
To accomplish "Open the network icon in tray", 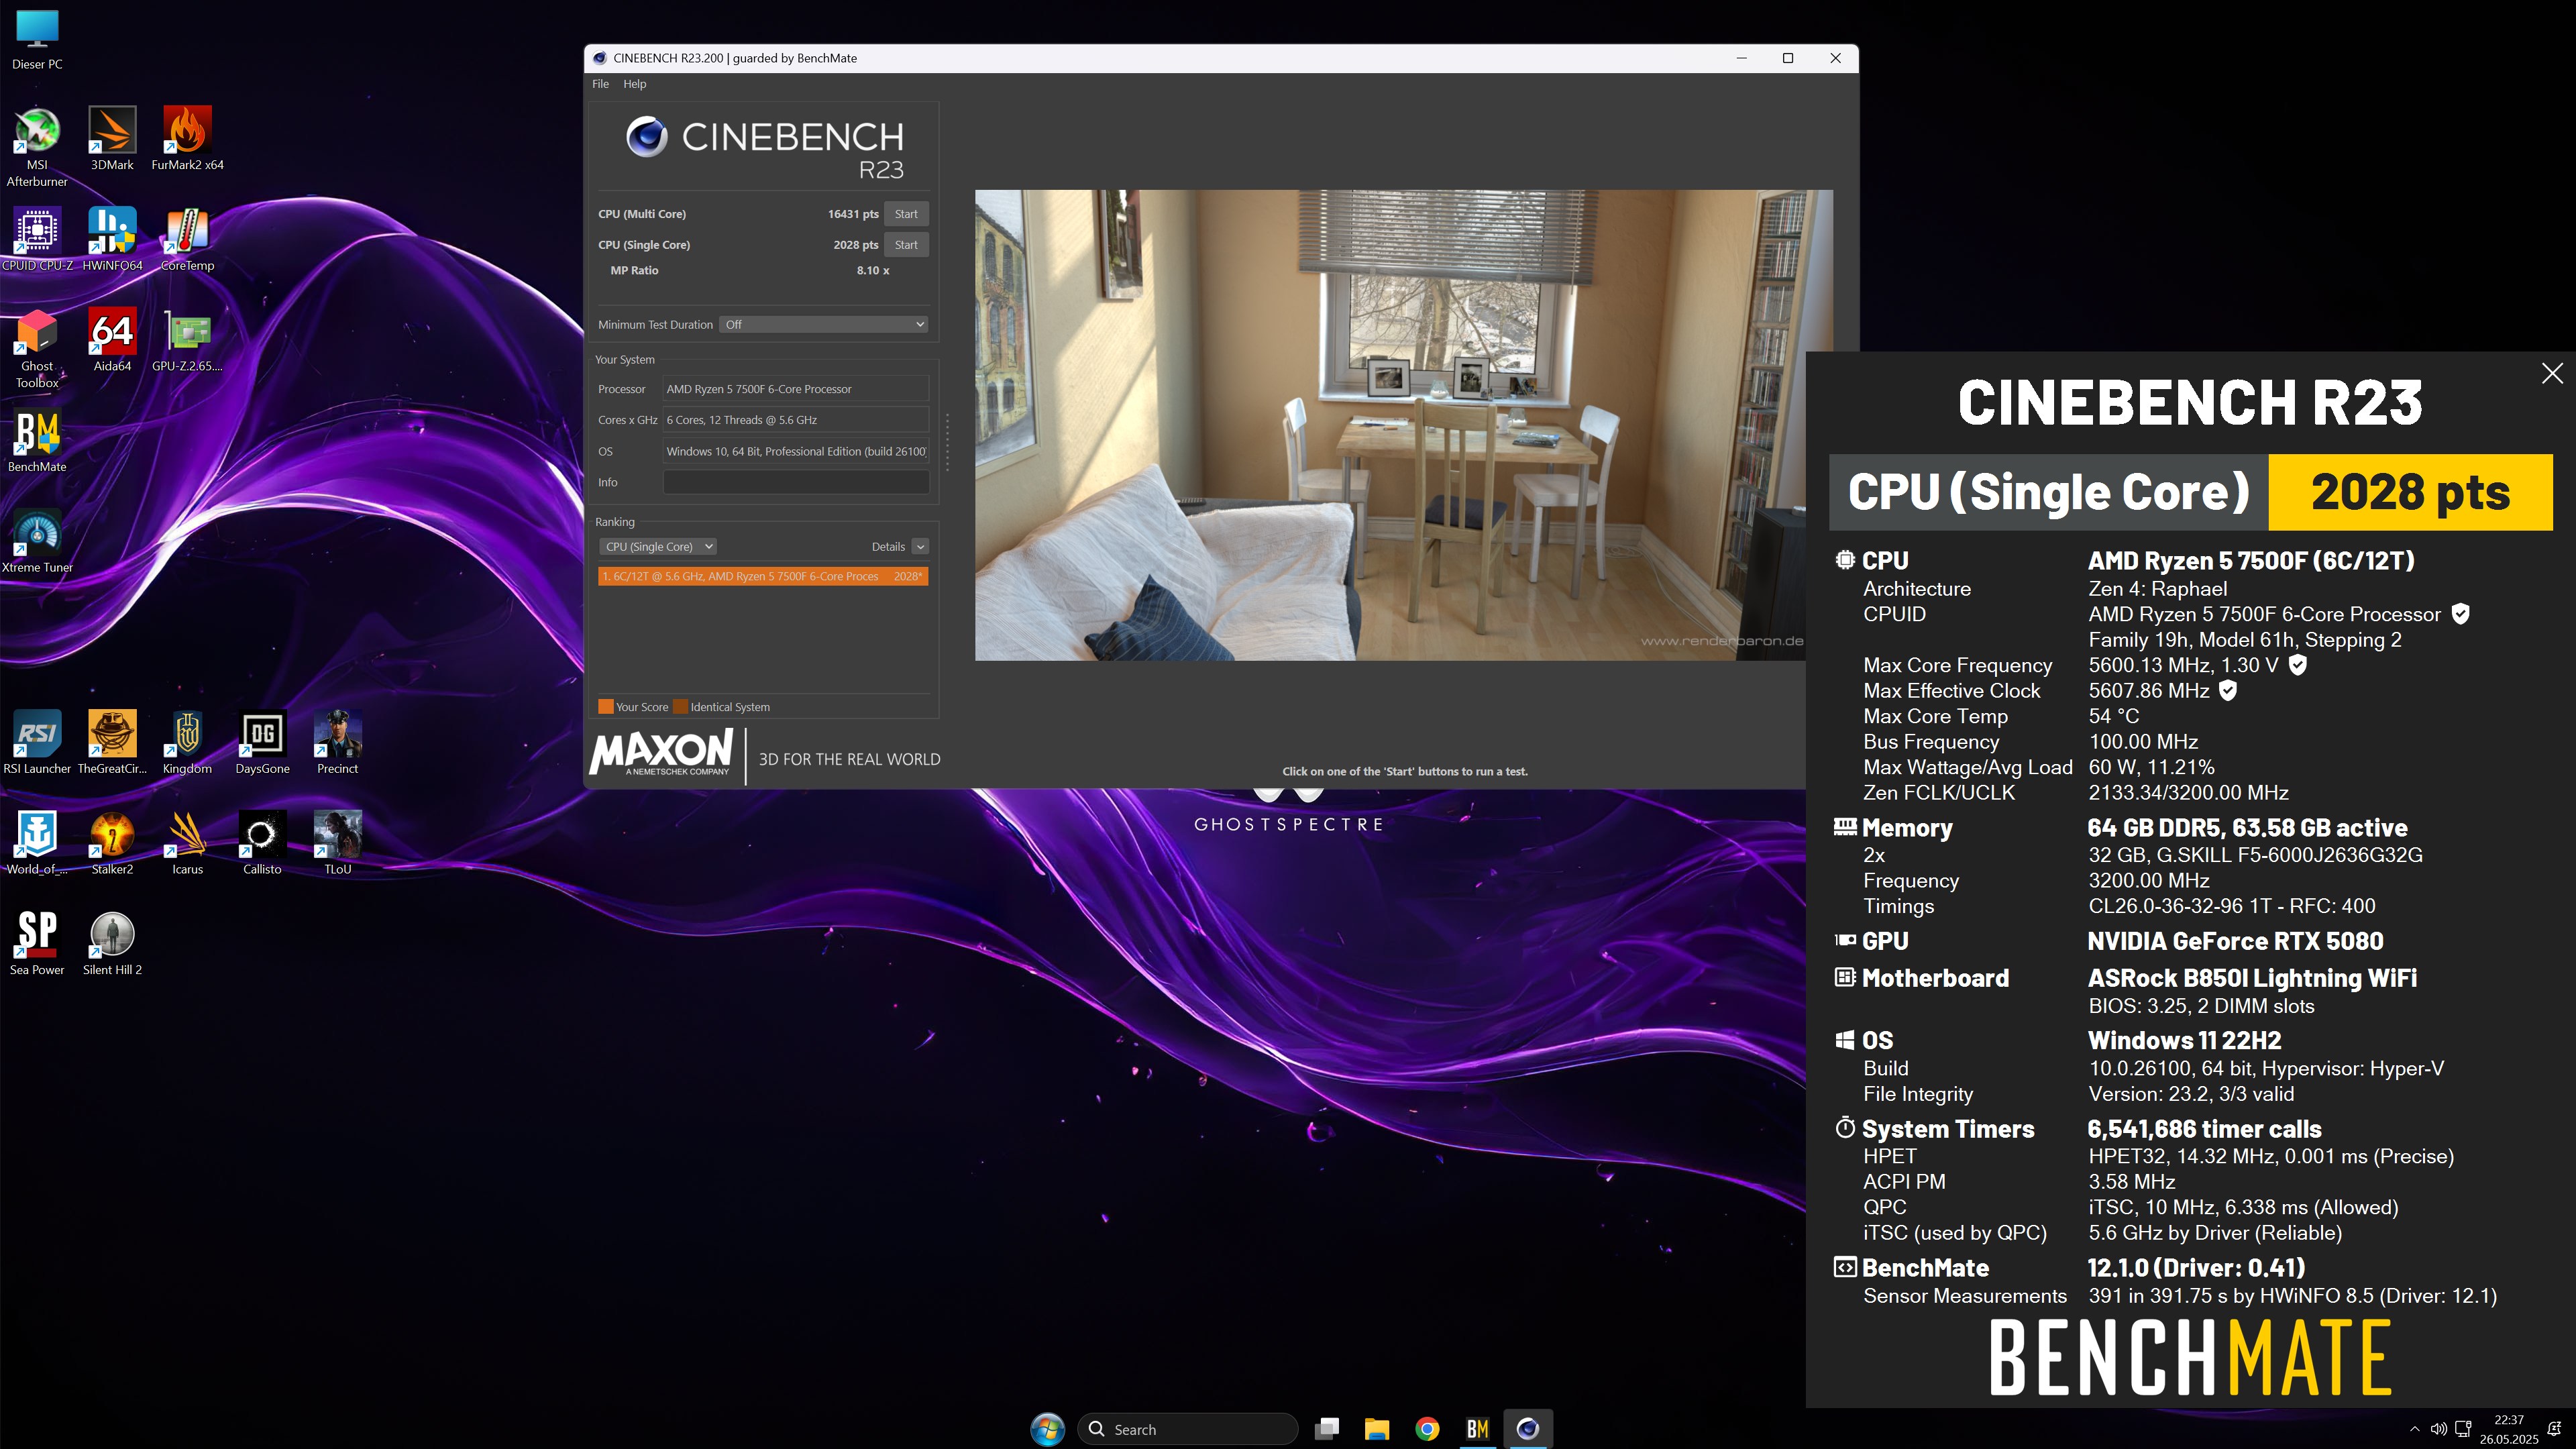I will (2463, 1429).
